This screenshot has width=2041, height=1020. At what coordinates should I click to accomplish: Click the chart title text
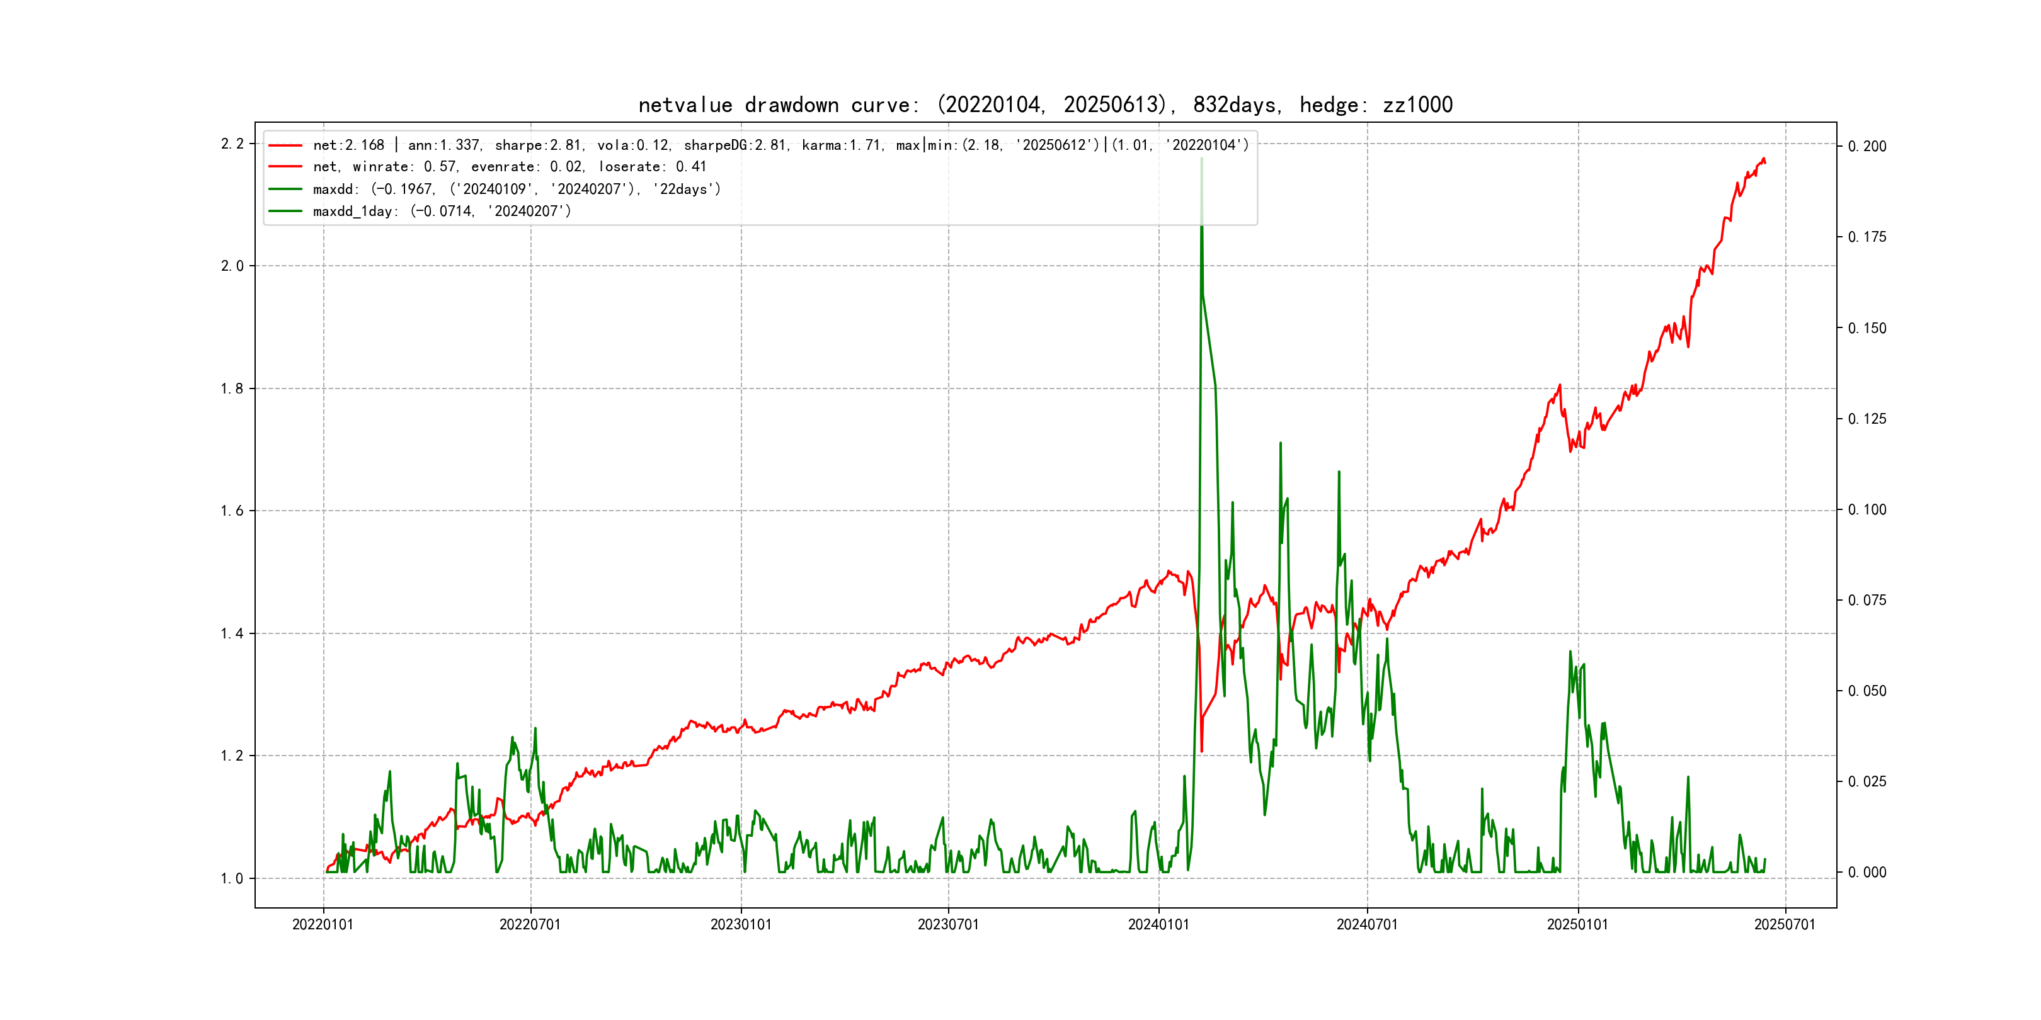(1045, 105)
